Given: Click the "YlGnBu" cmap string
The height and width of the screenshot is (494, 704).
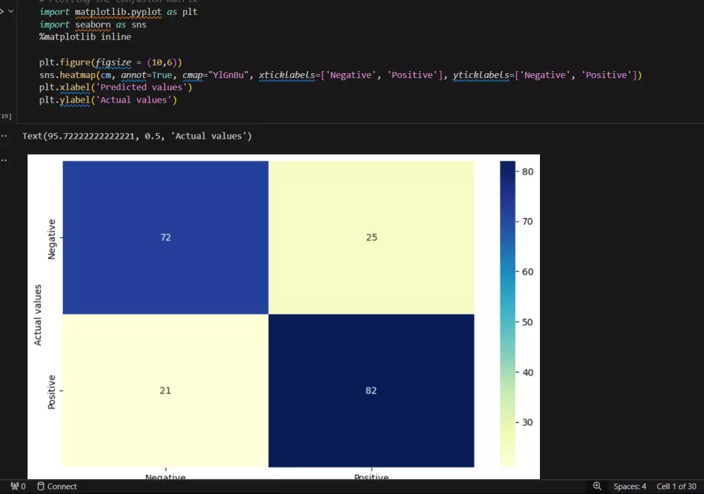Looking at the screenshot, I should pos(229,75).
